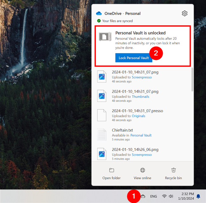Open OneDrive settings gear icon
Screen dimensions: 206x203
(184, 13)
